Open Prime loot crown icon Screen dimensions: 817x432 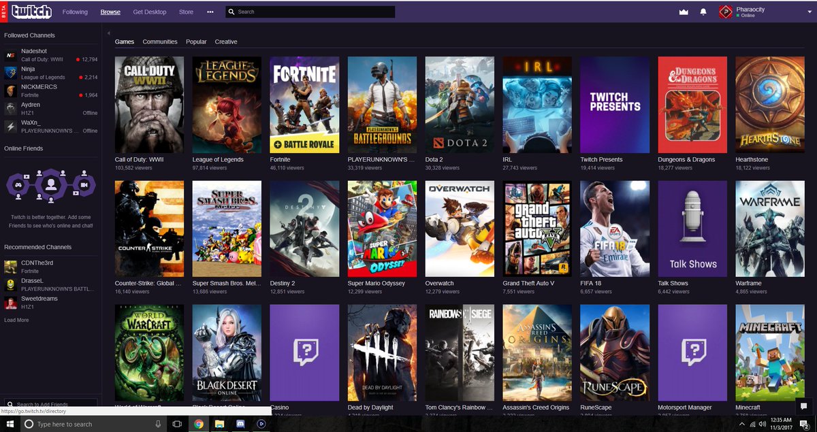click(684, 12)
